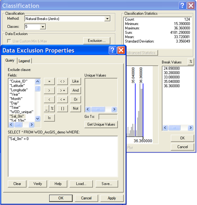197x205 pixels.
Task: Click the equals operator button
Action: coord(49,81)
